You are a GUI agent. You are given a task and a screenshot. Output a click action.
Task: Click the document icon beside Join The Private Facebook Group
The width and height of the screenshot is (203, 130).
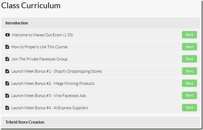pyautogui.click(x=7, y=59)
